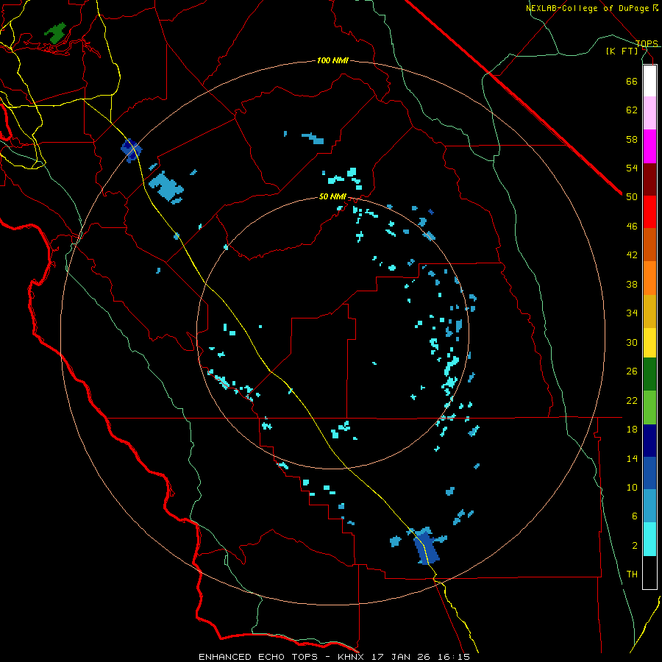Select the 62 value on the legend

[x=632, y=110]
